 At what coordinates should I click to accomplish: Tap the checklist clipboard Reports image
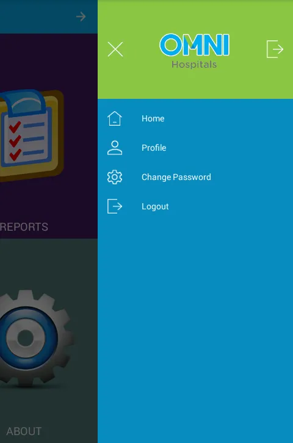tap(31, 135)
